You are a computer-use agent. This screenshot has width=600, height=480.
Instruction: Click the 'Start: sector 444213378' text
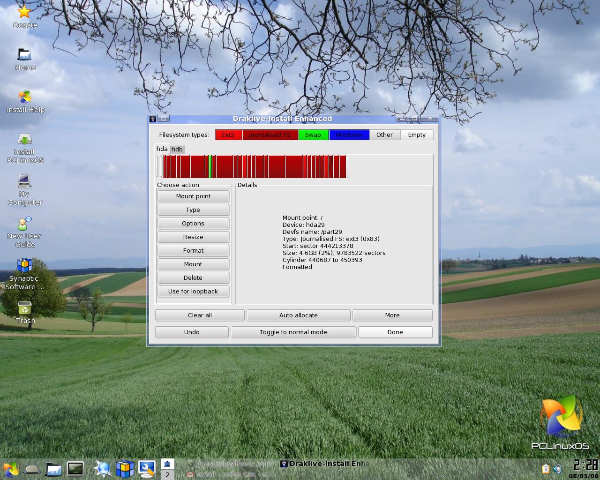click(x=318, y=246)
